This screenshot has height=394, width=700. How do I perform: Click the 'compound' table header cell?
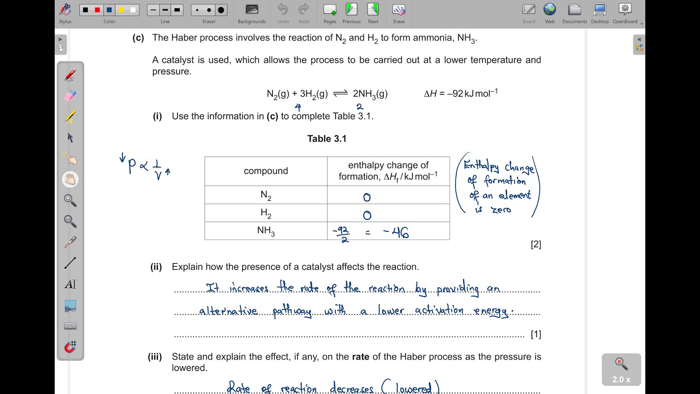(266, 171)
